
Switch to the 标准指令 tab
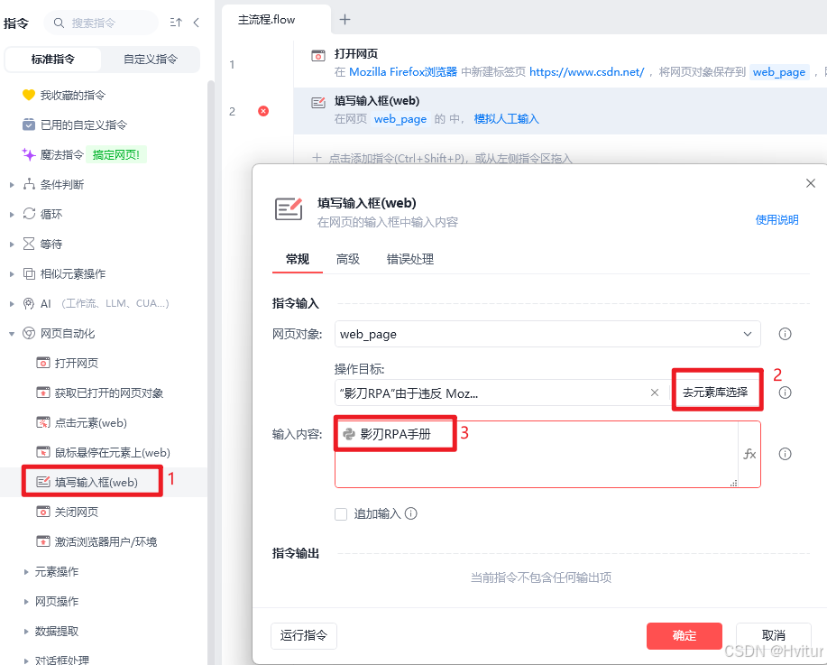click(x=52, y=60)
